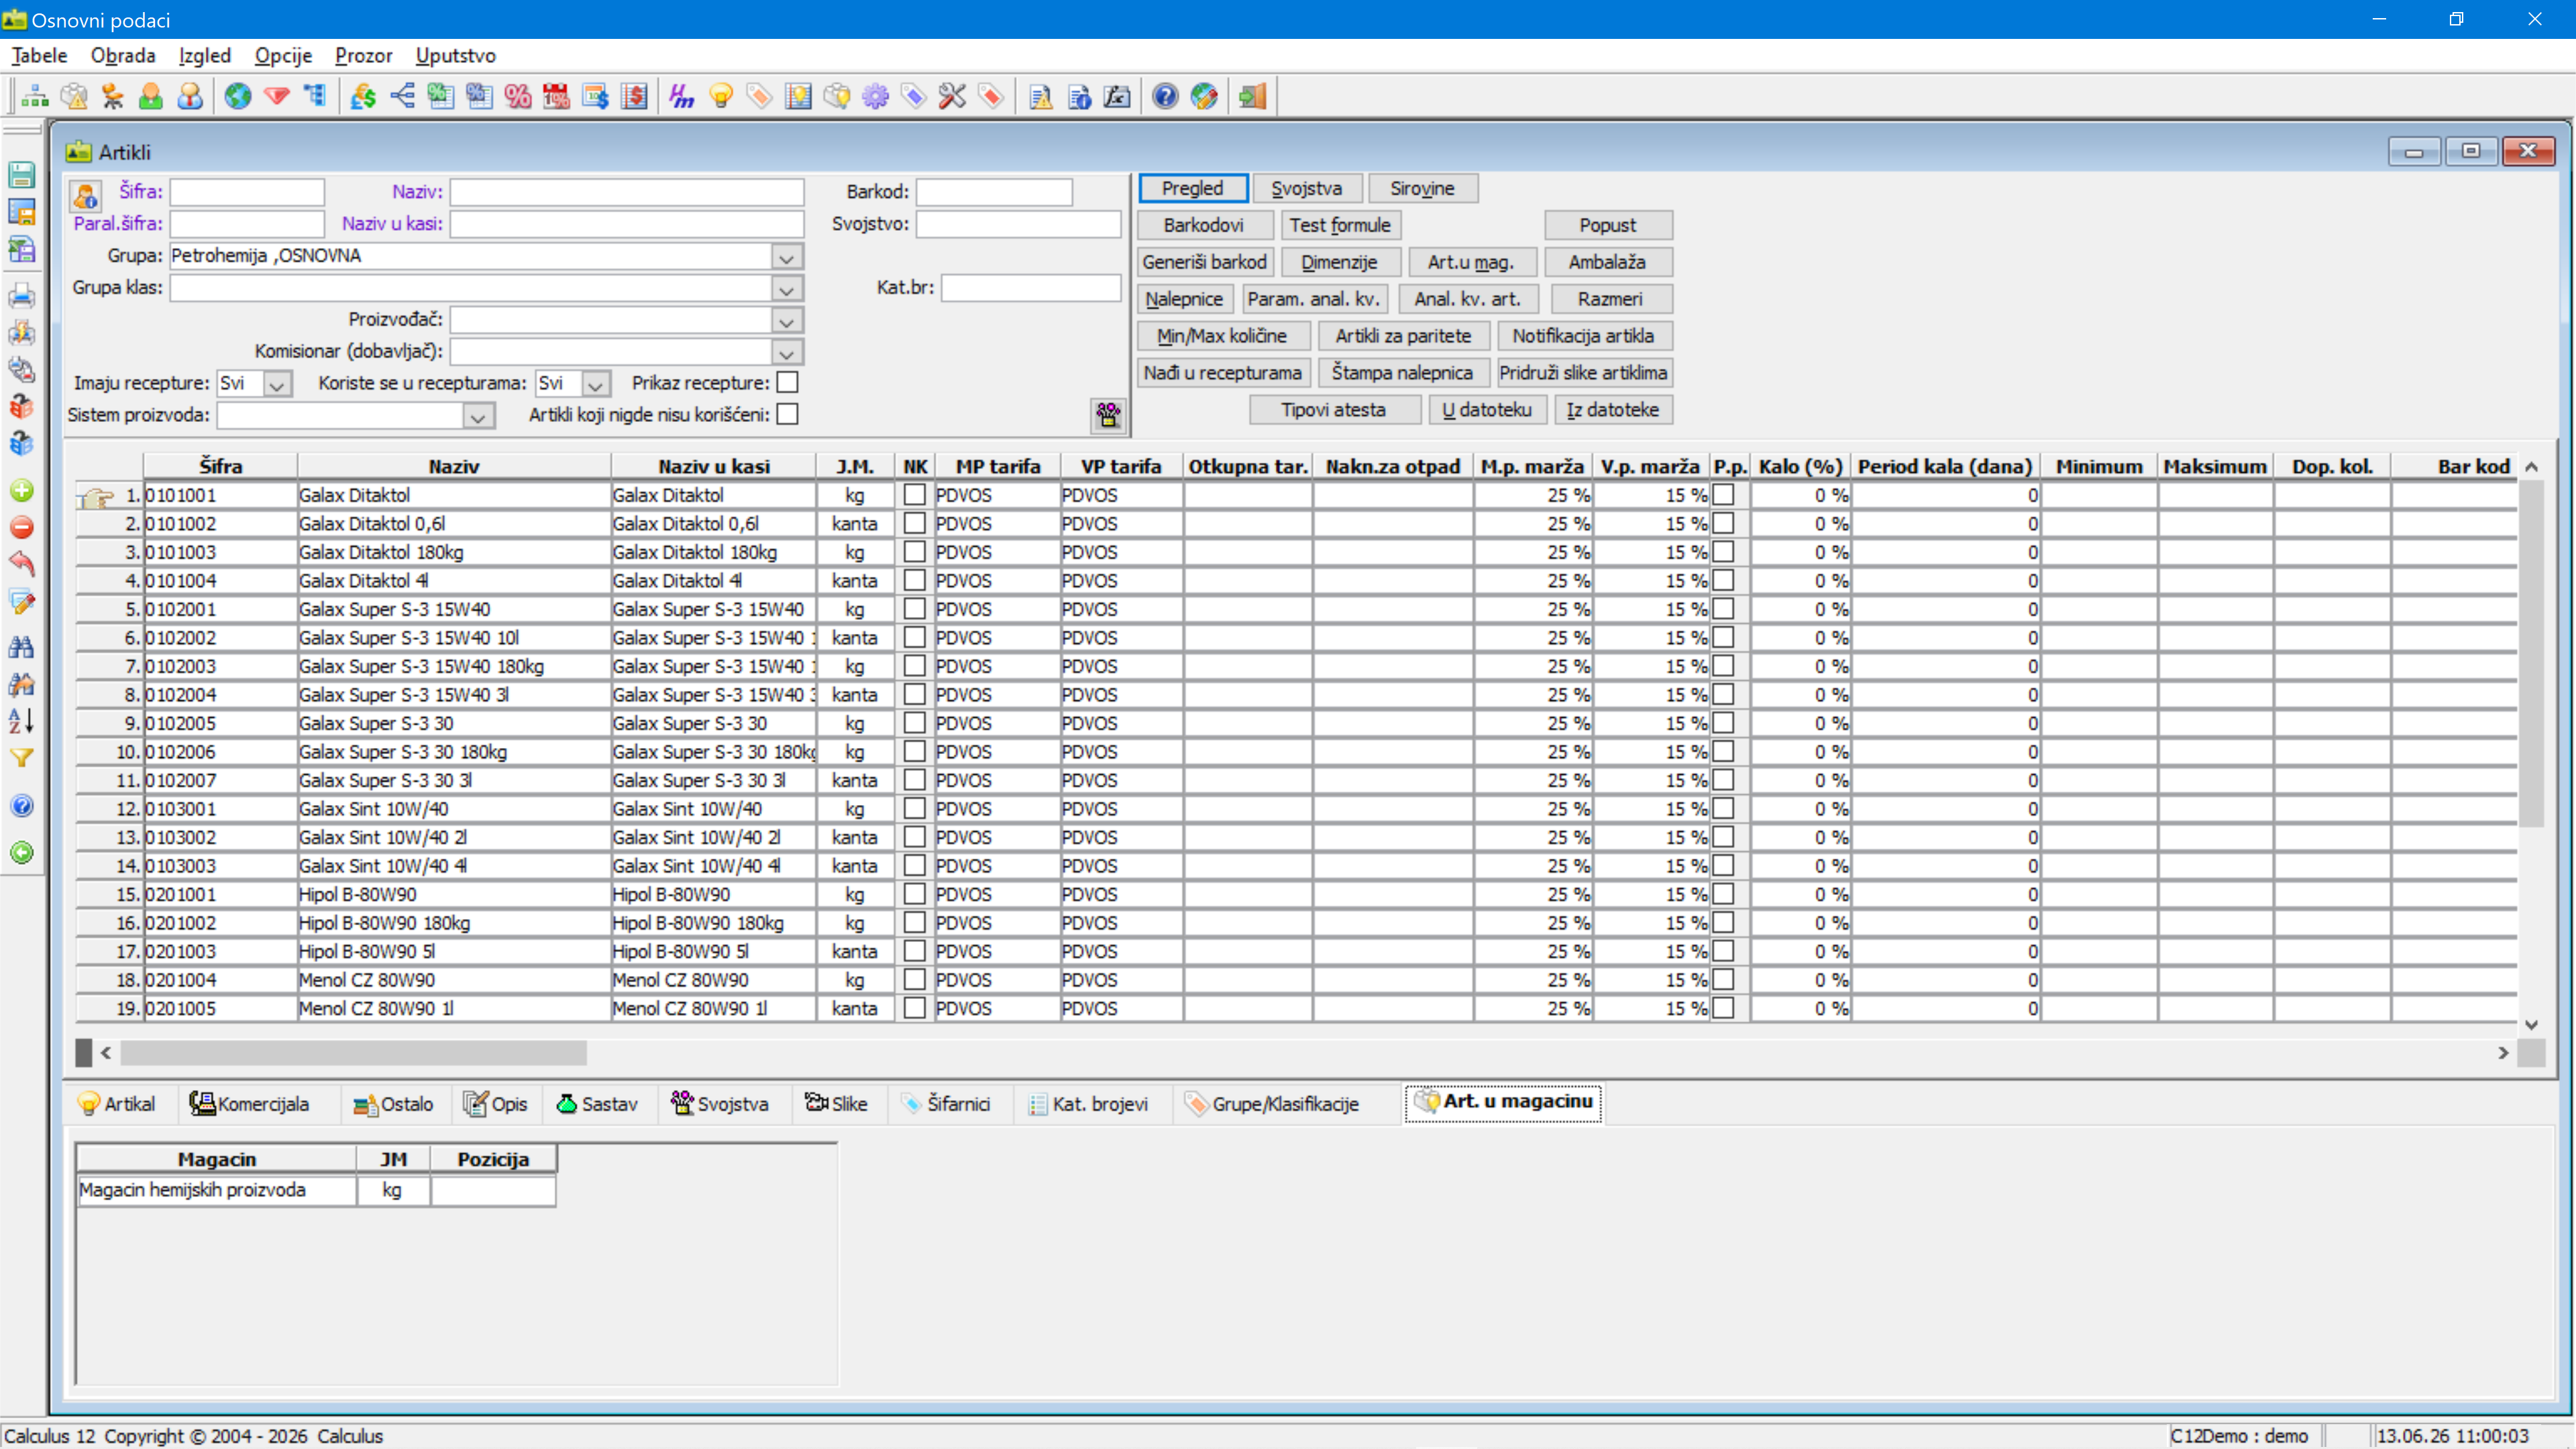Toggle P.p. checkbox for Galax Ditaktol 180kg row

[x=1723, y=552]
